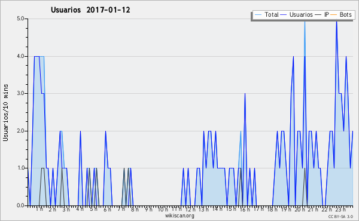Click the '23 h' x-axis label
This screenshot has height=221, width=359.
[340, 209]
